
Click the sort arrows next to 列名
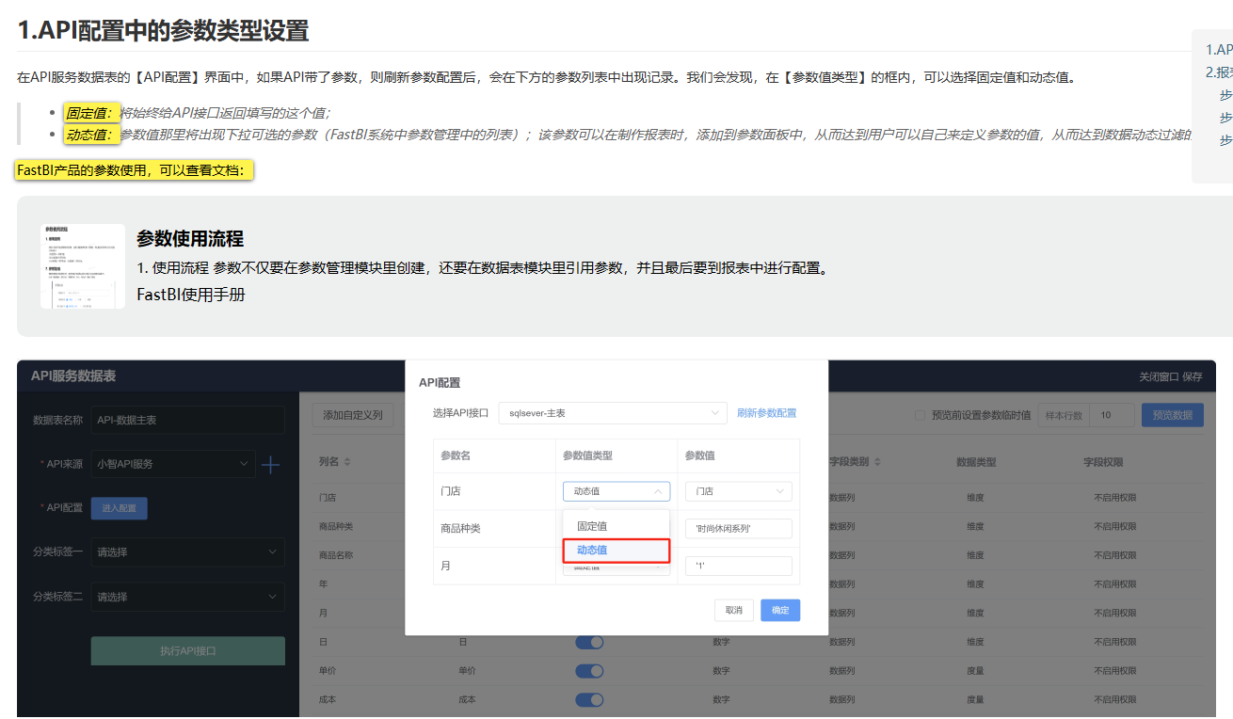click(x=347, y=462)
